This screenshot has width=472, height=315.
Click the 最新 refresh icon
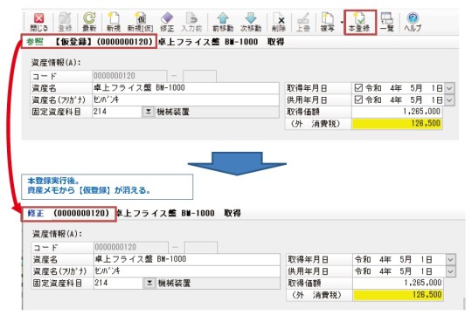(x=89, y=22)
